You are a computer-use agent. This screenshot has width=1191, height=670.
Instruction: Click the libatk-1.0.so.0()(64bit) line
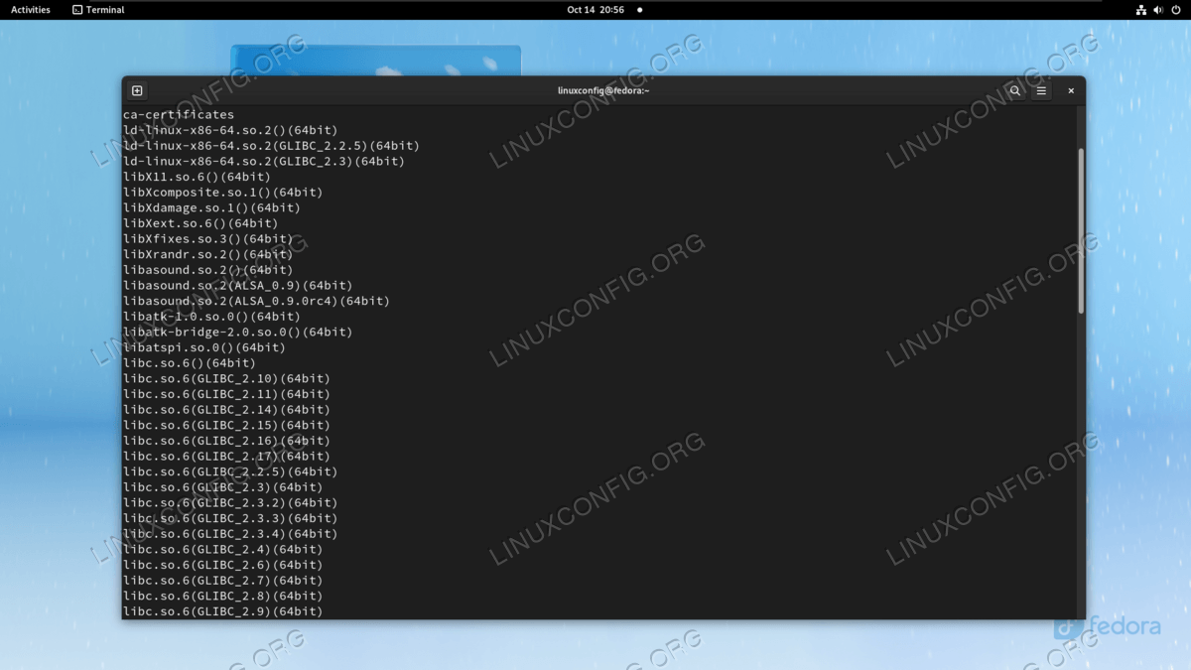tap(211, 317)
